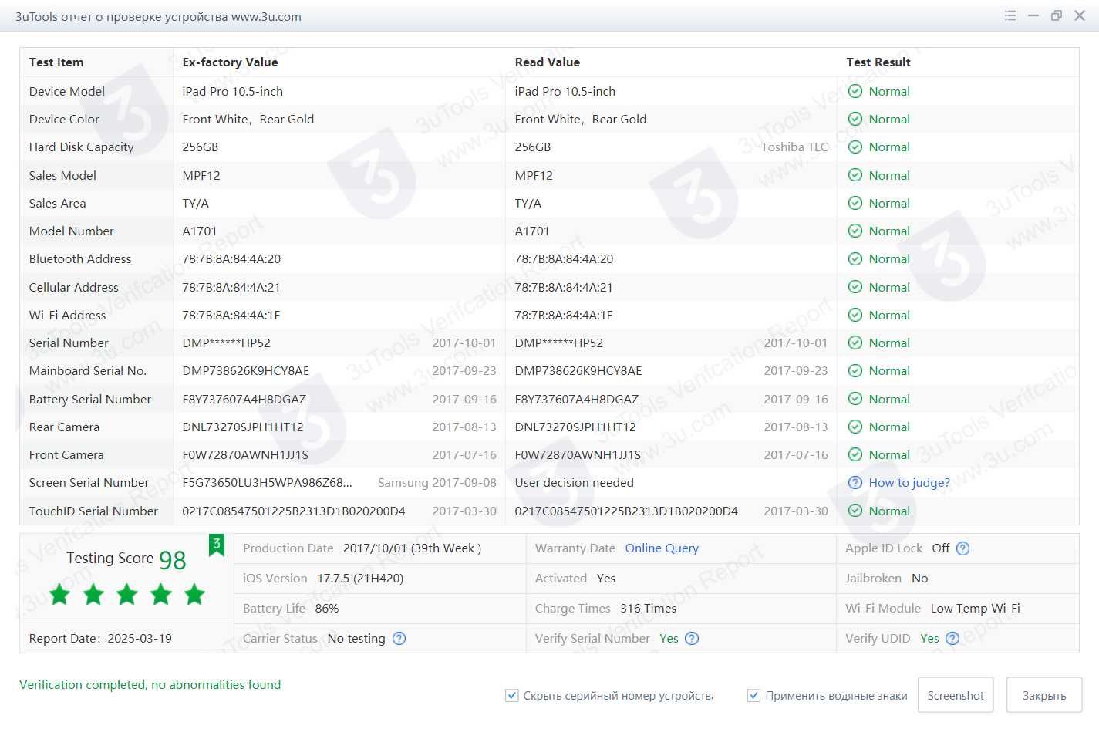
Task: Click the Normal check icon for Serial Number
Action: click(x=855, y=343)
